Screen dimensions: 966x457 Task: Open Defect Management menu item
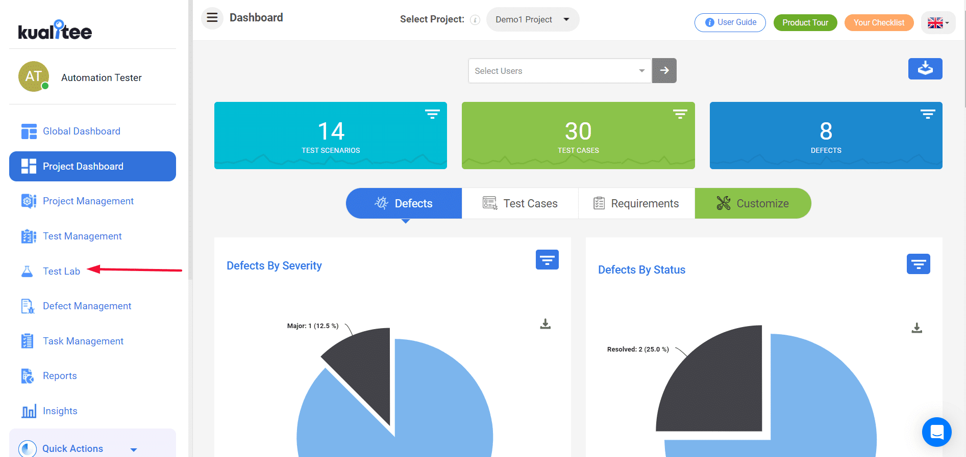tap(87, 306)
